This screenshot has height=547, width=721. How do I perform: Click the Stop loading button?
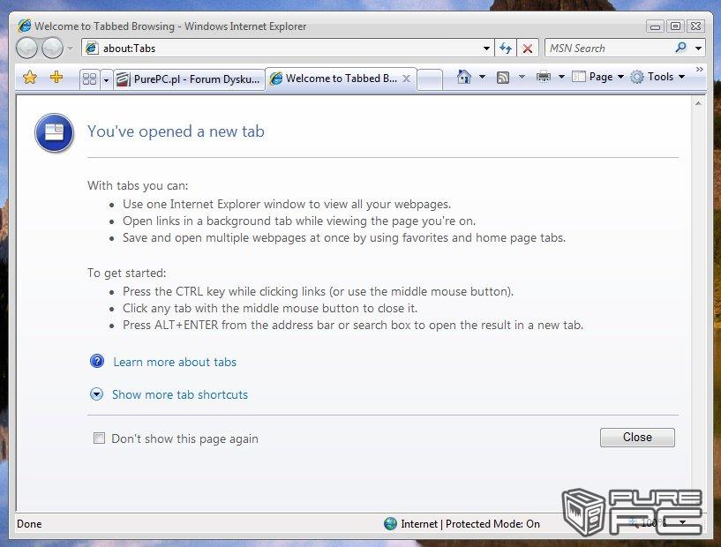point(528,48)
